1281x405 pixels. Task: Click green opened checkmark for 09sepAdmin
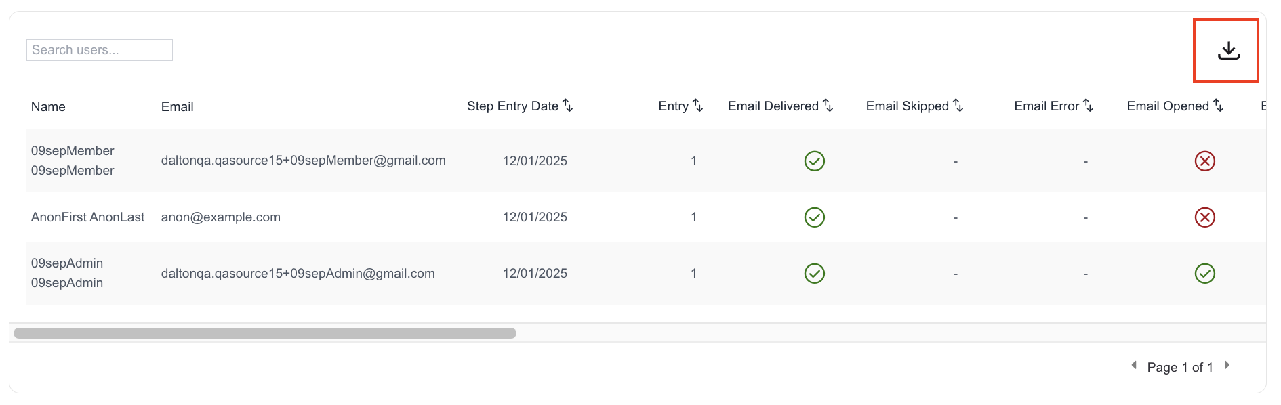click(1204, 274)
